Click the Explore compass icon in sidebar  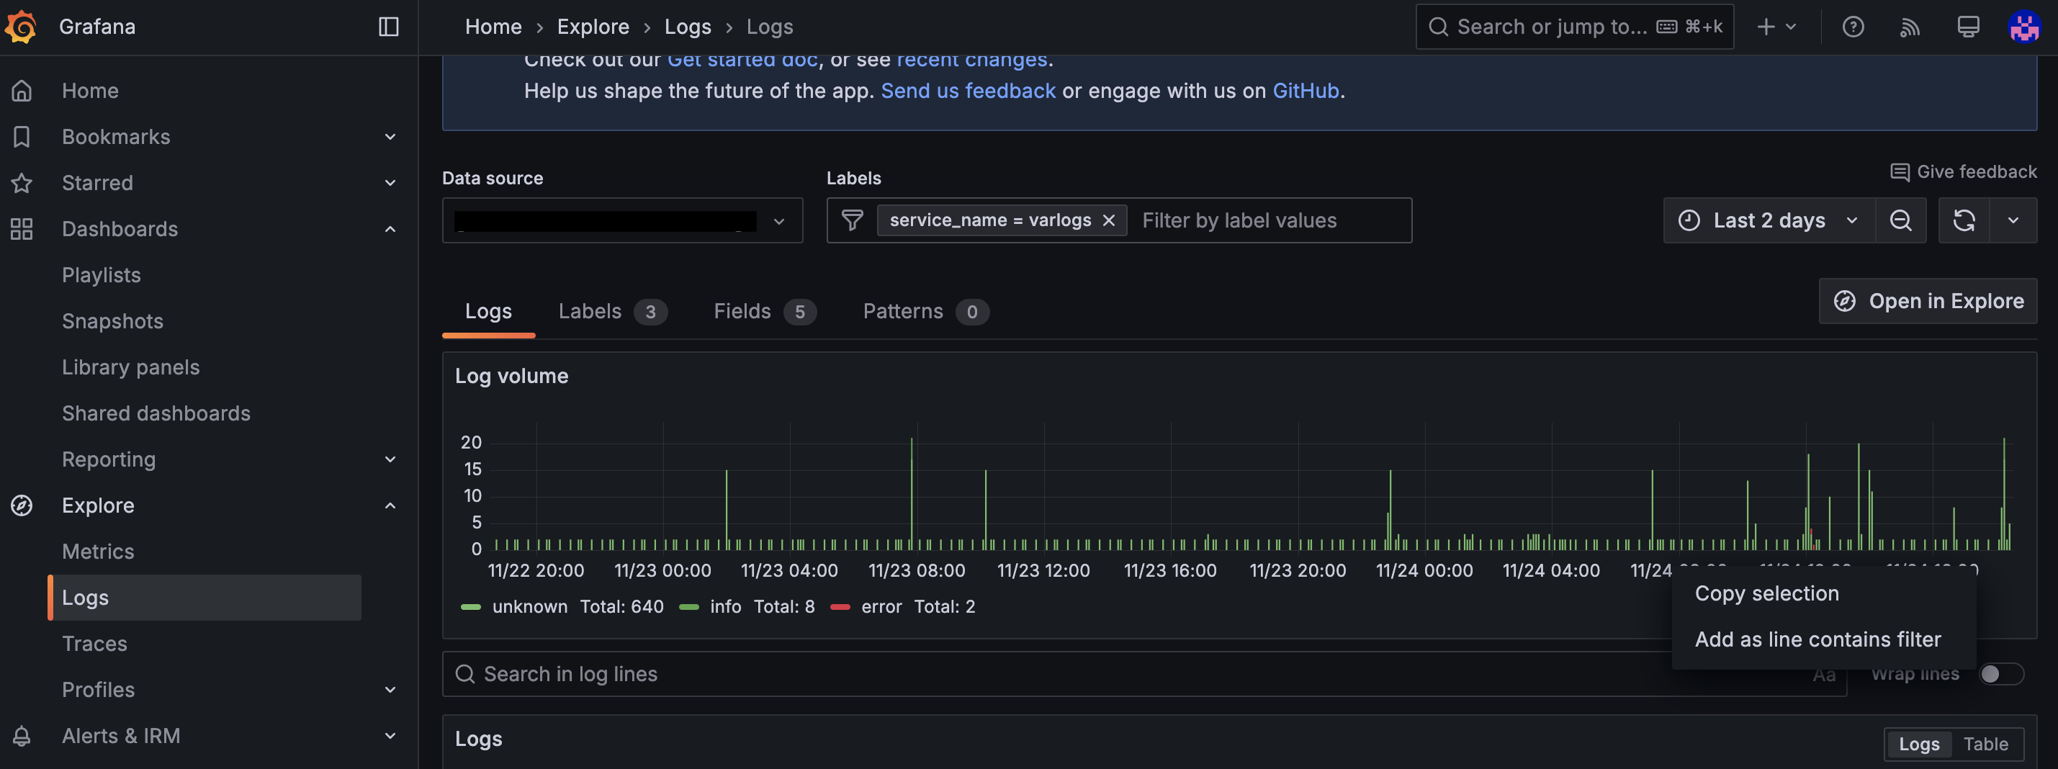tap(22, 505)
